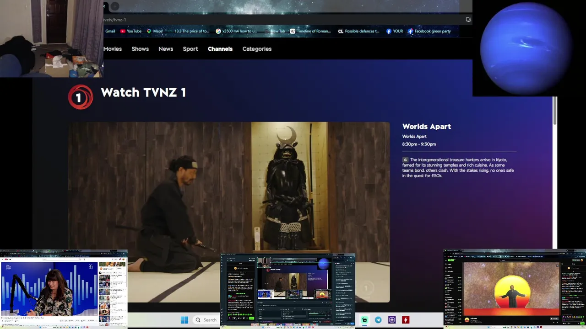Click the 'Watch TVNZ 1' heading
The image size is (586, 329).
(143, 92)
